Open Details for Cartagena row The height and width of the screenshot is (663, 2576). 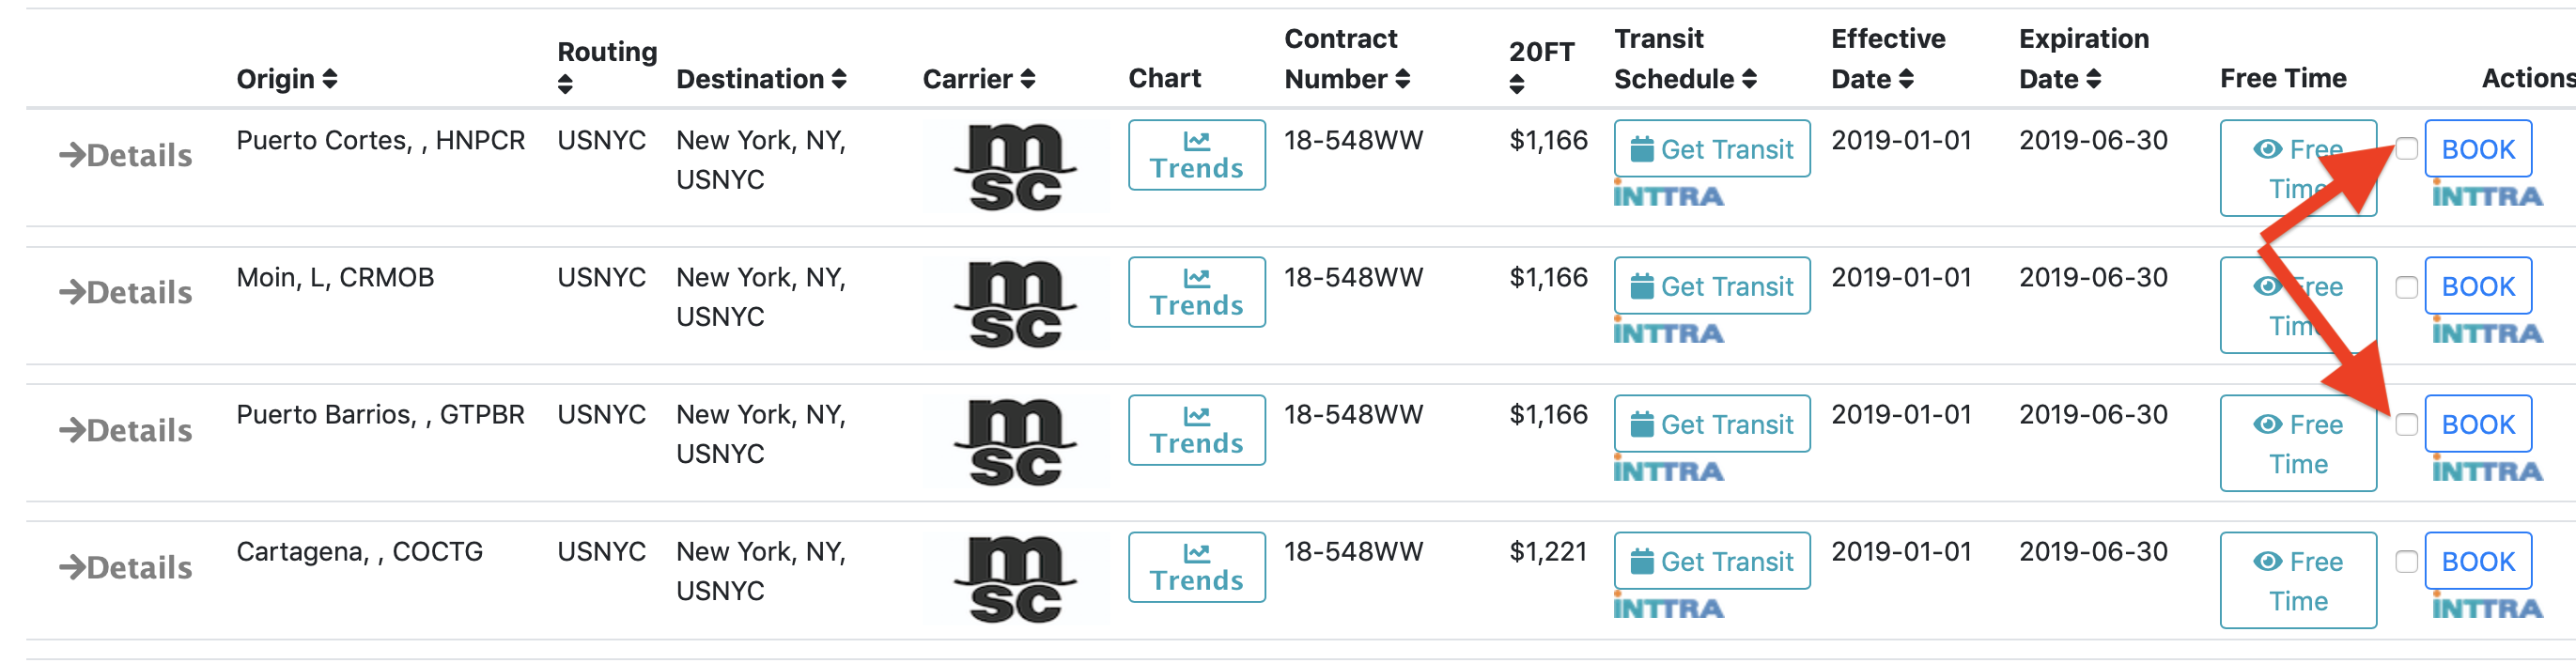tap(126, 567)
